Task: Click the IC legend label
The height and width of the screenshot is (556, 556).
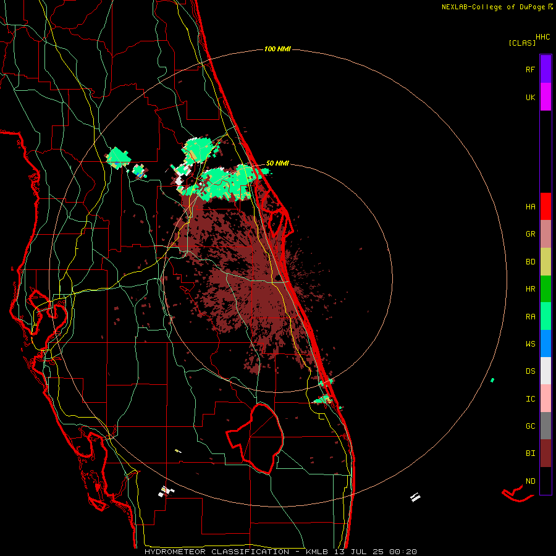Action: 530,399
